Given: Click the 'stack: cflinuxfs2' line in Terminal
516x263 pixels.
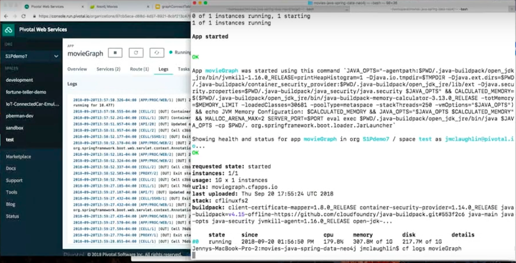Looking at the screenshot, I should (220, 200).
